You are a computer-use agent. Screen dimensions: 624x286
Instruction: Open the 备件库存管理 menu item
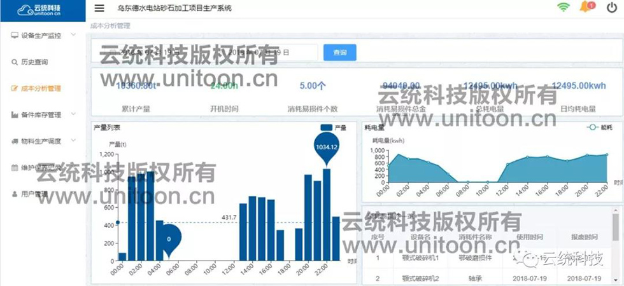[x=41, y=115]
